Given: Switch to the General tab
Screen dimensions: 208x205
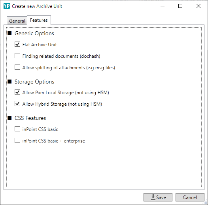Looking at the screenshot, I should [x=17, y=21].
